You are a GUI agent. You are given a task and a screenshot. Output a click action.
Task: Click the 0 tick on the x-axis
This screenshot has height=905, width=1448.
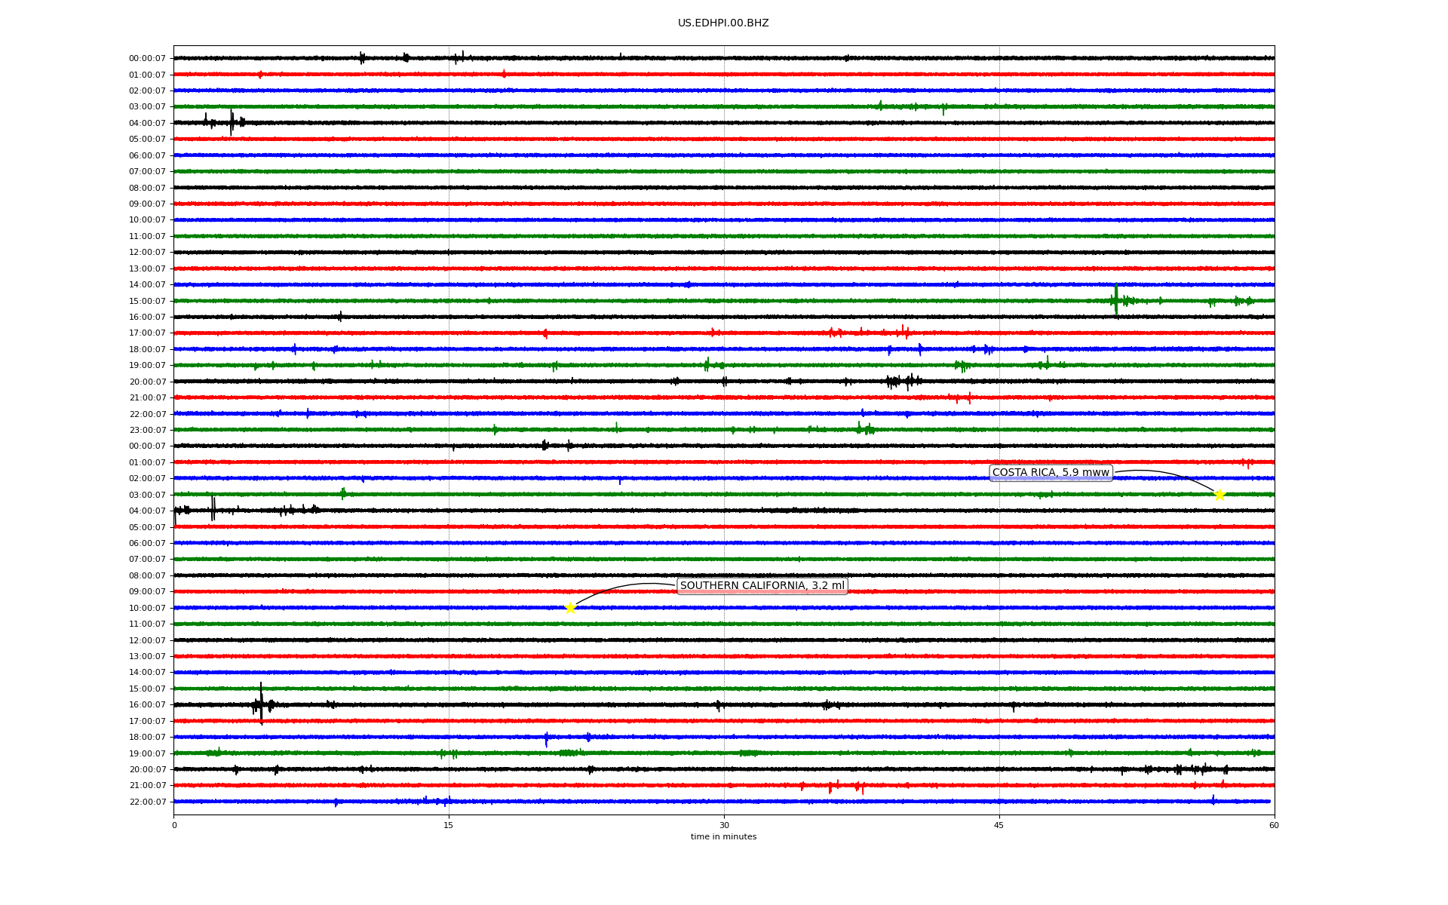(174, 825)
